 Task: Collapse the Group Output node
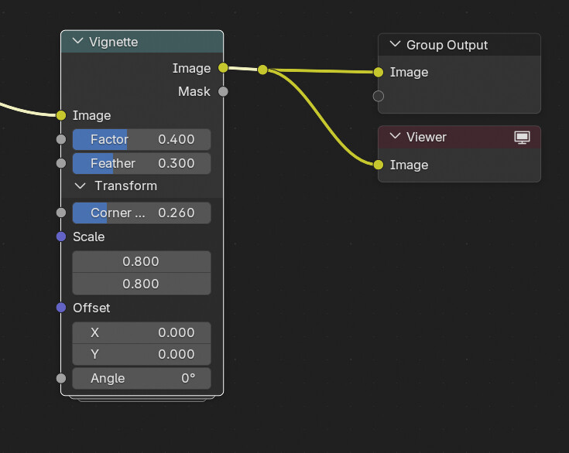[x=395, y=45]
